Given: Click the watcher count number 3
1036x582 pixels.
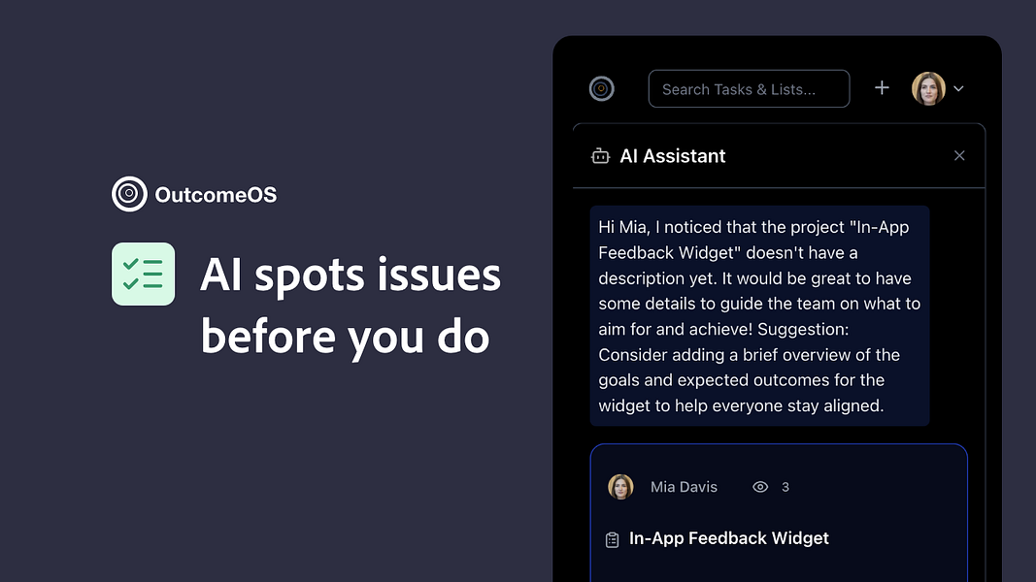Looking at the screenshot, I should coord(785,487).
